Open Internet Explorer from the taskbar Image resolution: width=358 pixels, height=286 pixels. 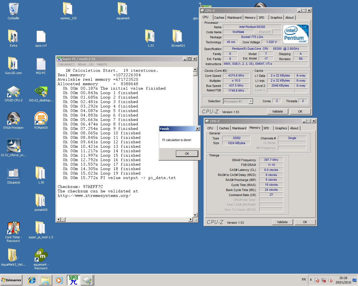[32, 280]
